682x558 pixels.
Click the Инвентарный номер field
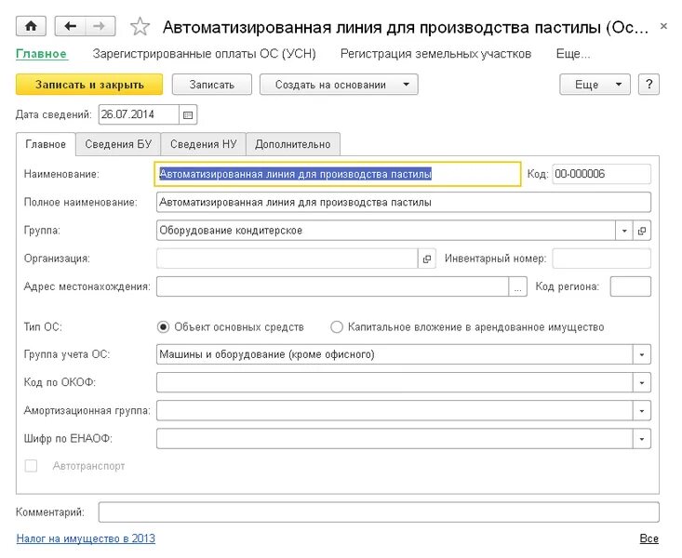pos(602,259)
